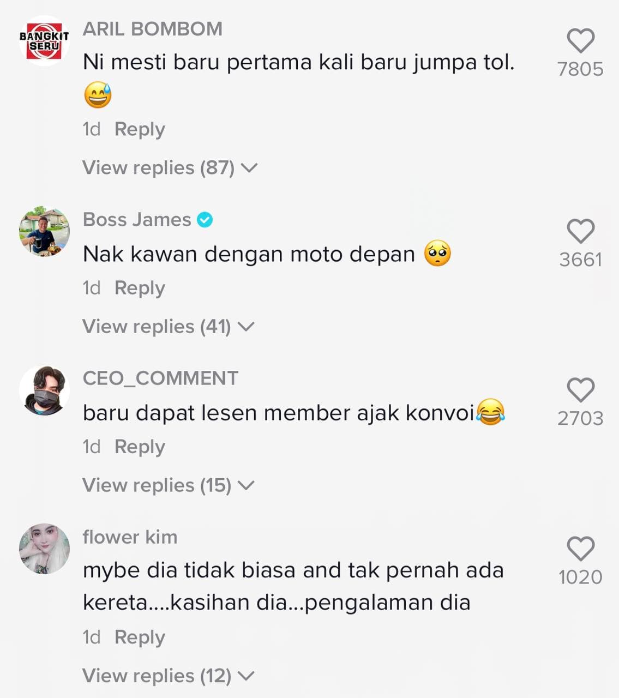Viewport: 619px width, 698px height.
Task: Open flower kim's profile photo
Action: click(x=44, y=549)
